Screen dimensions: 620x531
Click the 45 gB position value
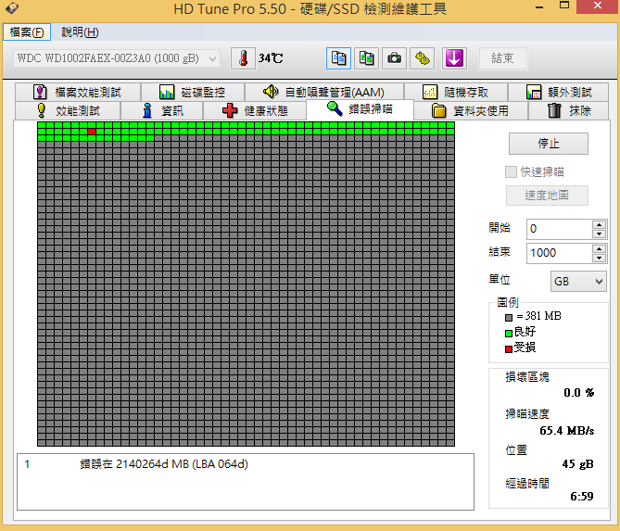577,463
